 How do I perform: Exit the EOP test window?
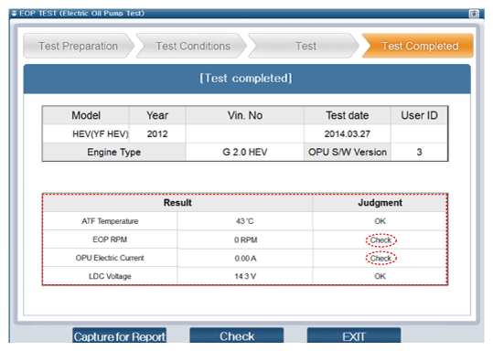coord(354,335)
